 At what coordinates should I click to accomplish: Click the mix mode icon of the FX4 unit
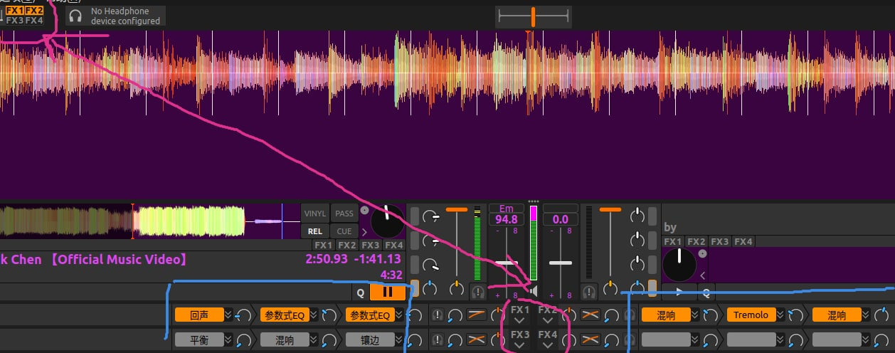click(590, 339)
